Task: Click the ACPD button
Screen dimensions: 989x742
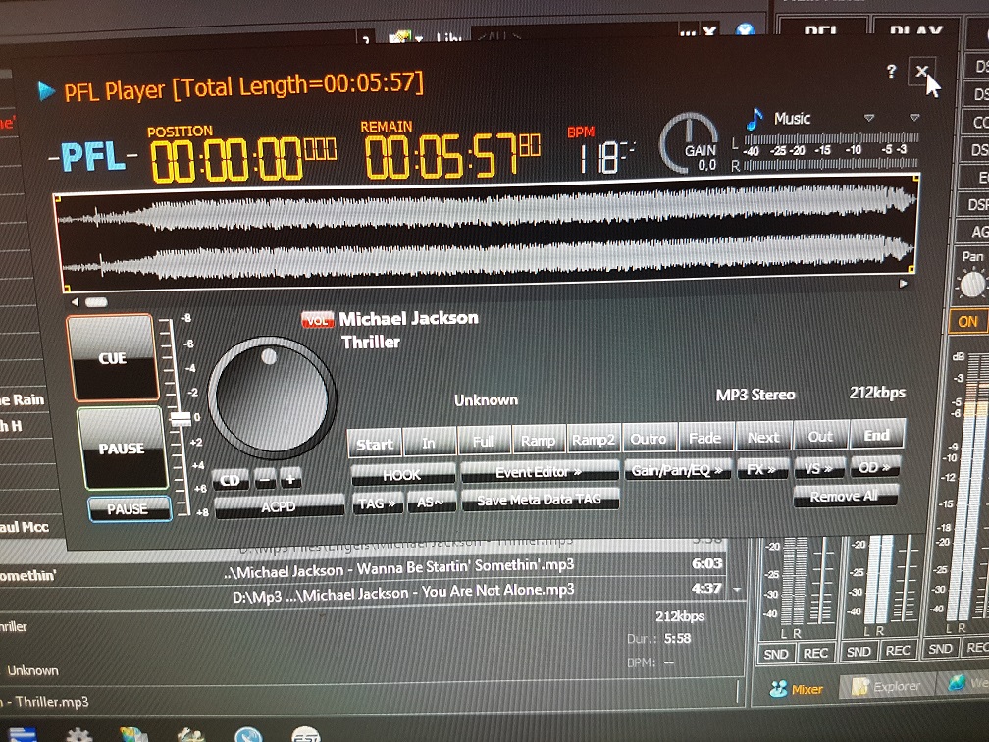Action: pos(279,506)
